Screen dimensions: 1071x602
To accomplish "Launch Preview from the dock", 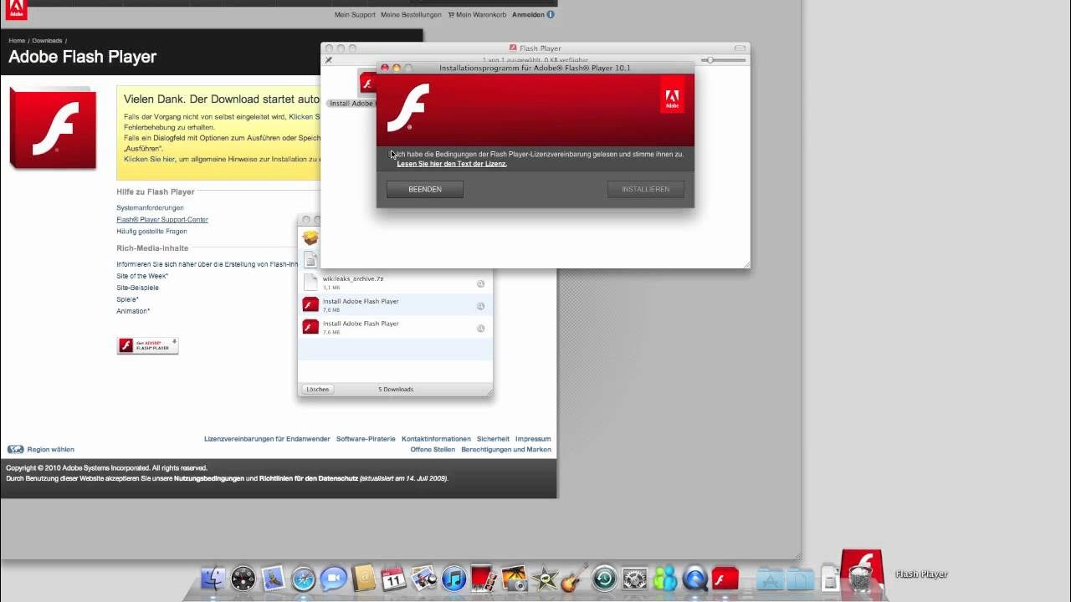I will pos(423,579).
